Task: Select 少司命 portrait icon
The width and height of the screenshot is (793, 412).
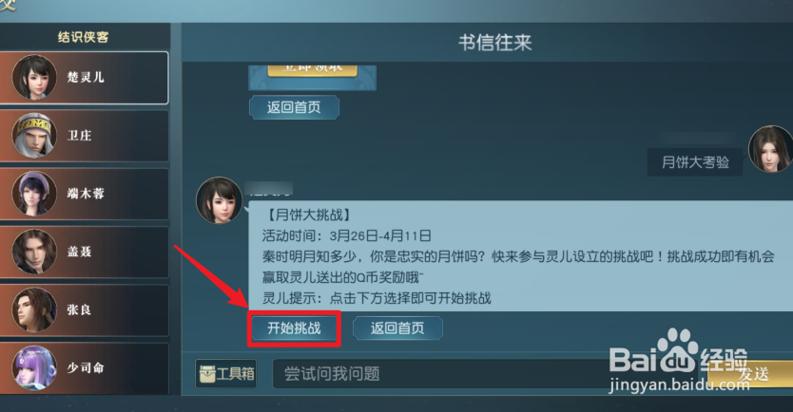Action: click(34, 368)
